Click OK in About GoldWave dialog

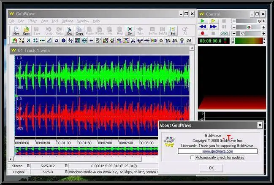(211, 168)
